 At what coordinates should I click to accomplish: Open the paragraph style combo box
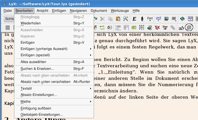point(9,19)
